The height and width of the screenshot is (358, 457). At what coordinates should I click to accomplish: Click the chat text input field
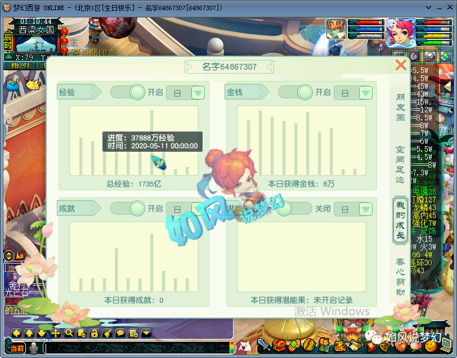point(136,347)
